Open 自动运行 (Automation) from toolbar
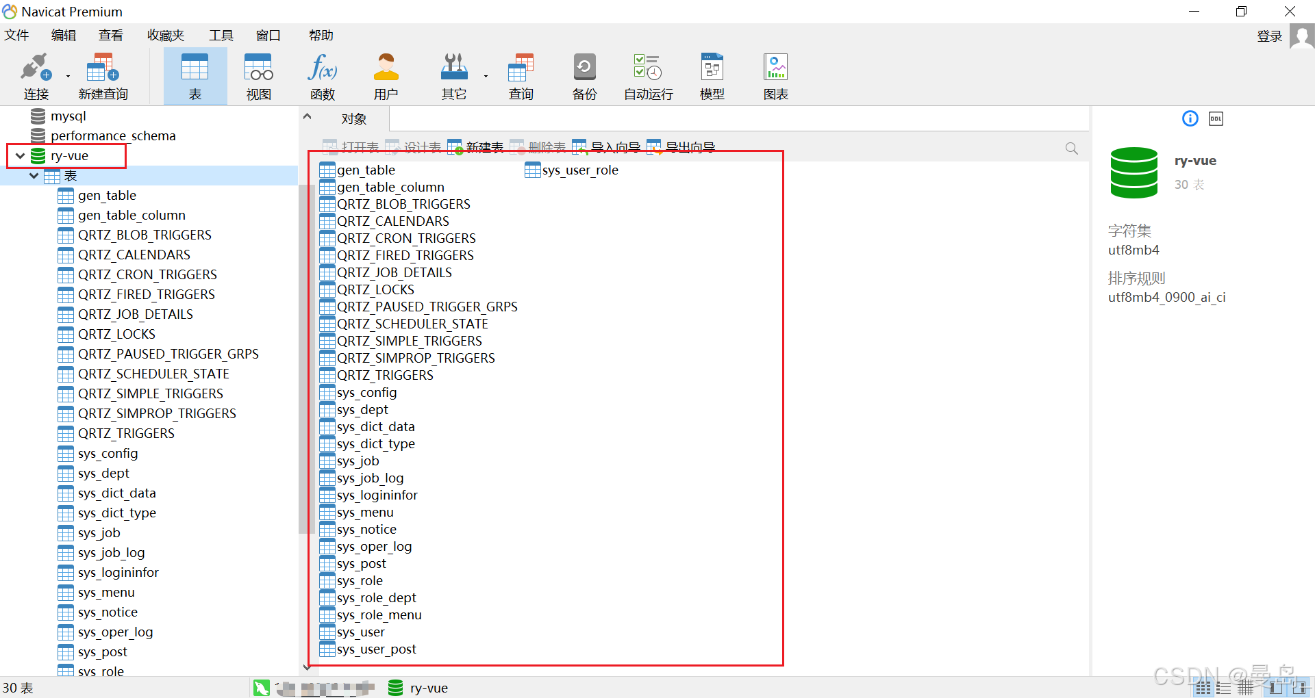Viewport: 1315px width, 698px height. click(648, 76)
